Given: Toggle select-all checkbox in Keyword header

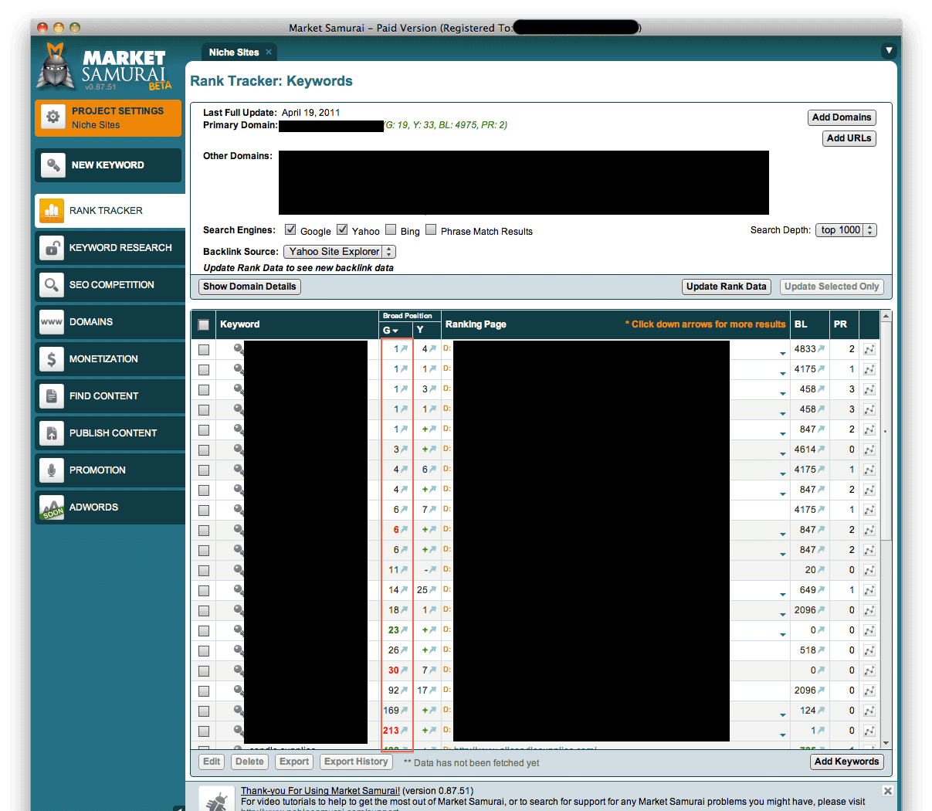Looking at the screenshot, I should tap(204, 325).
